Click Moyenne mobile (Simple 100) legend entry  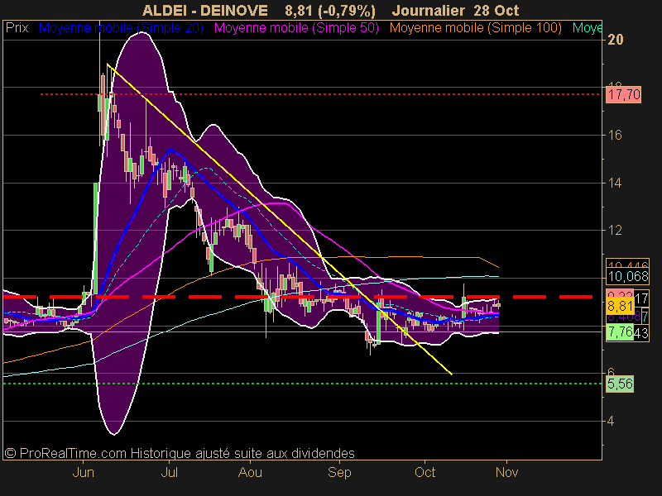pyautogui.click(x=475, y=28)
